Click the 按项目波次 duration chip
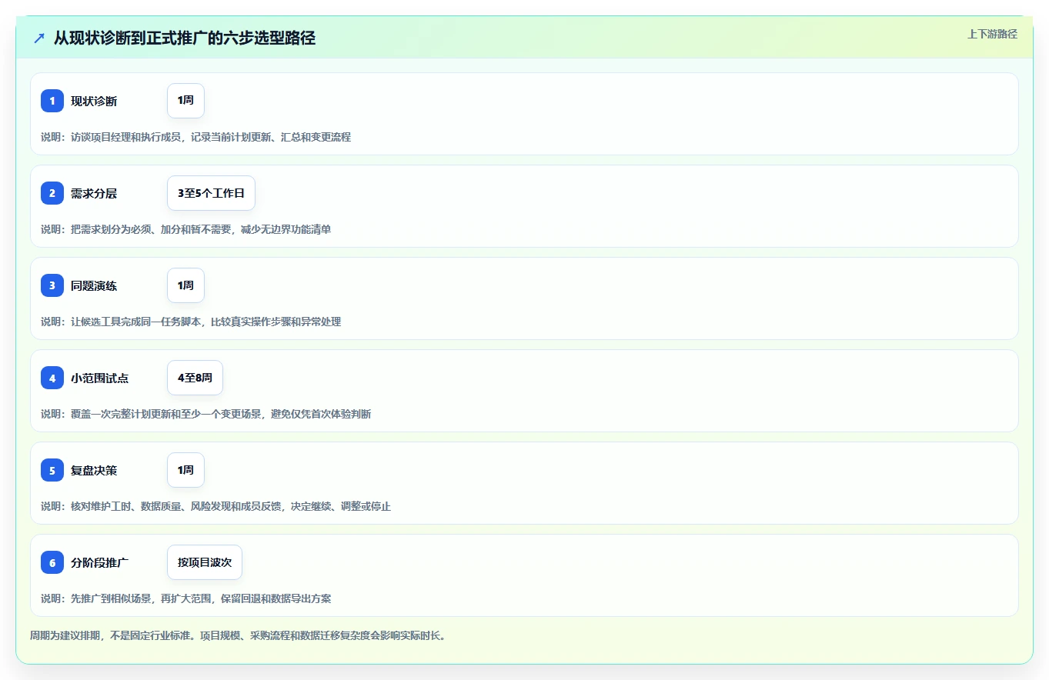This screenshot has width=1049, height=680. pyautogui.click(x=205, y=562)
